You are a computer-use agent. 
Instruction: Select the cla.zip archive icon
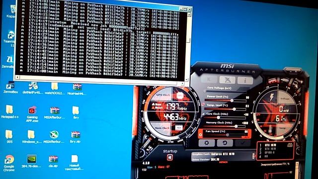53,162
